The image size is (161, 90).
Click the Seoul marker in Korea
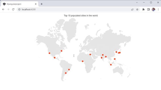(x=116, y=52)
